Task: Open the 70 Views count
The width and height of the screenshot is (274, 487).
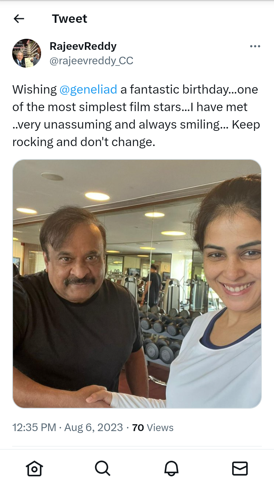Action: tap(153, 428)
